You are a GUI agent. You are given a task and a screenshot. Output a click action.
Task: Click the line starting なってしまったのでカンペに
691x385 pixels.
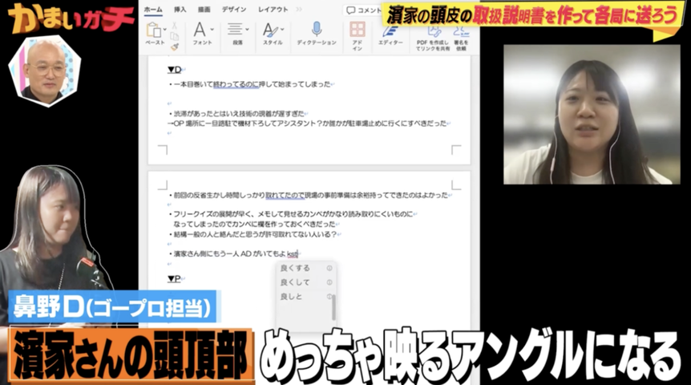coord(255,224)
